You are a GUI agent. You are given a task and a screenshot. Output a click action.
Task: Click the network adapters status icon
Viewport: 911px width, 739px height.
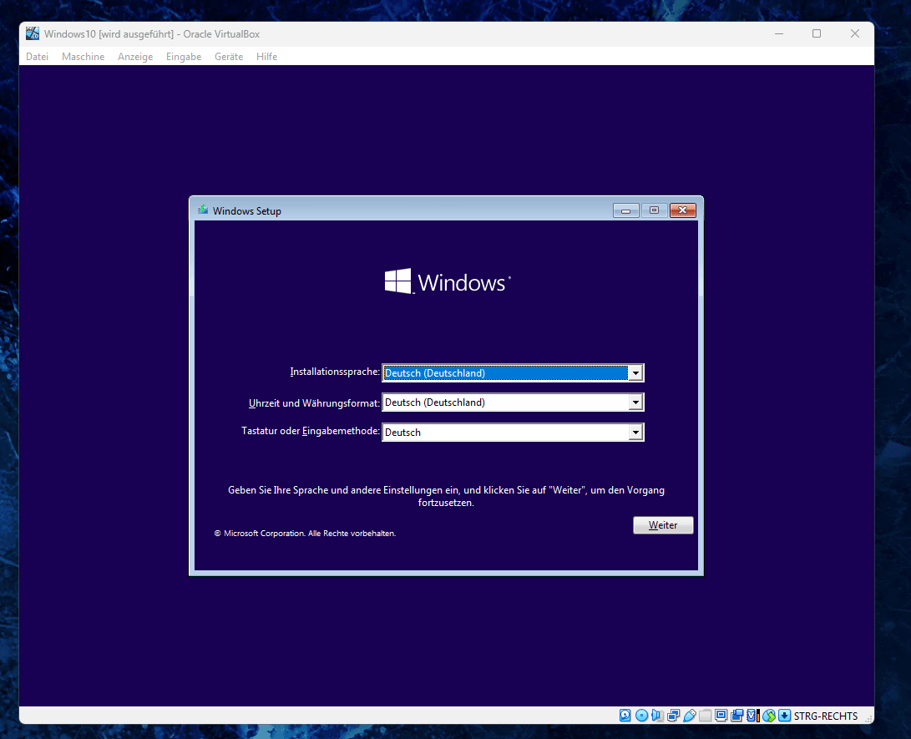674,716
